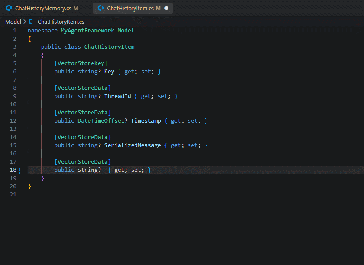Click the MyAgentFramework.Model namespace name
364x265 pixels.
coord(97,31)
